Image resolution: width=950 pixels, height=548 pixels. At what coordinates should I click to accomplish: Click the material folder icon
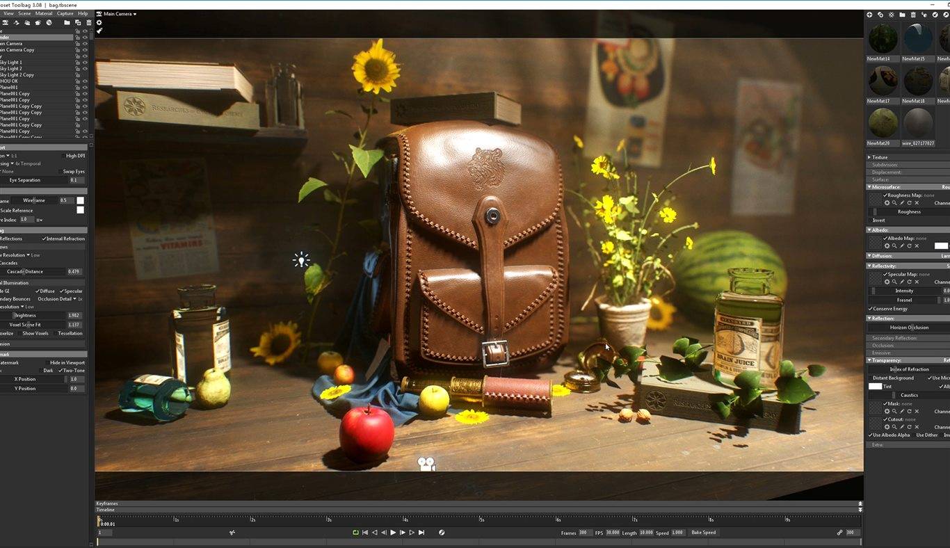coord(902,15)
